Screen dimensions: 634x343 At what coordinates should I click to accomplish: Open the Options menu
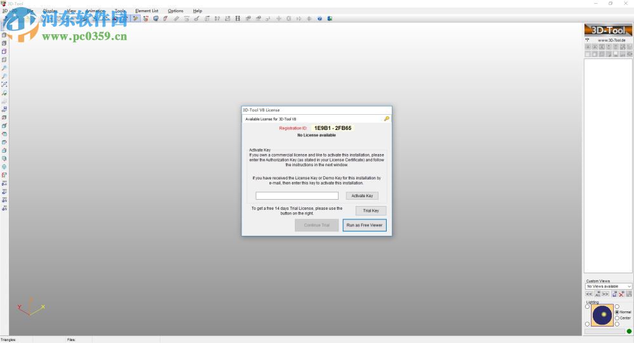176,11
